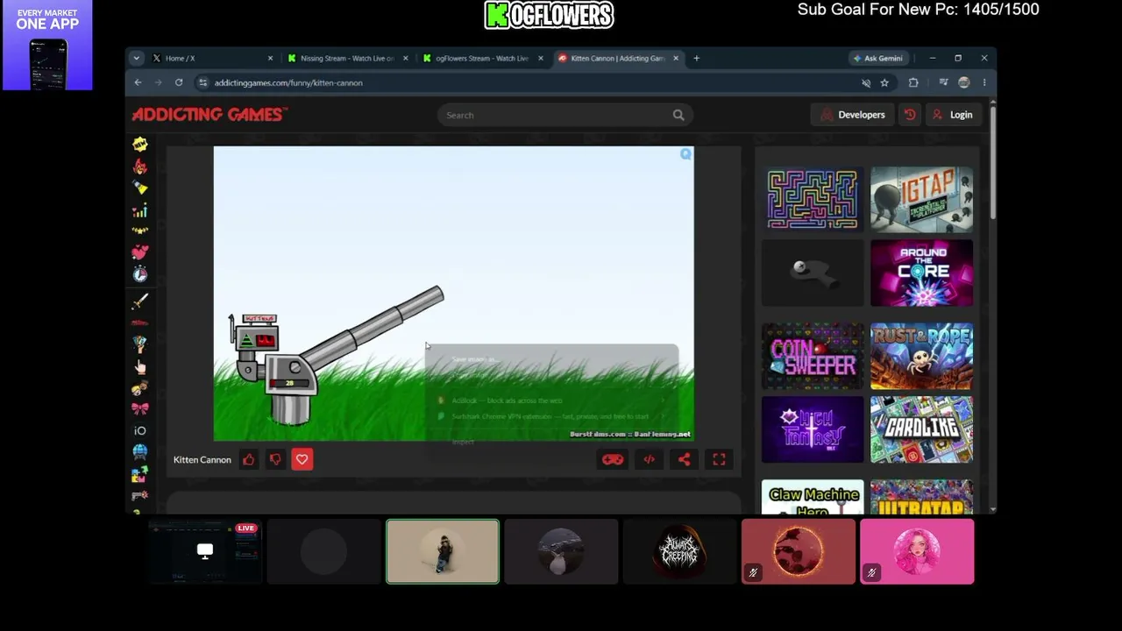1122x631 pixels.
Task: Select the Kitten Cannon | Addicting Games tab
Action: [618, 58]
